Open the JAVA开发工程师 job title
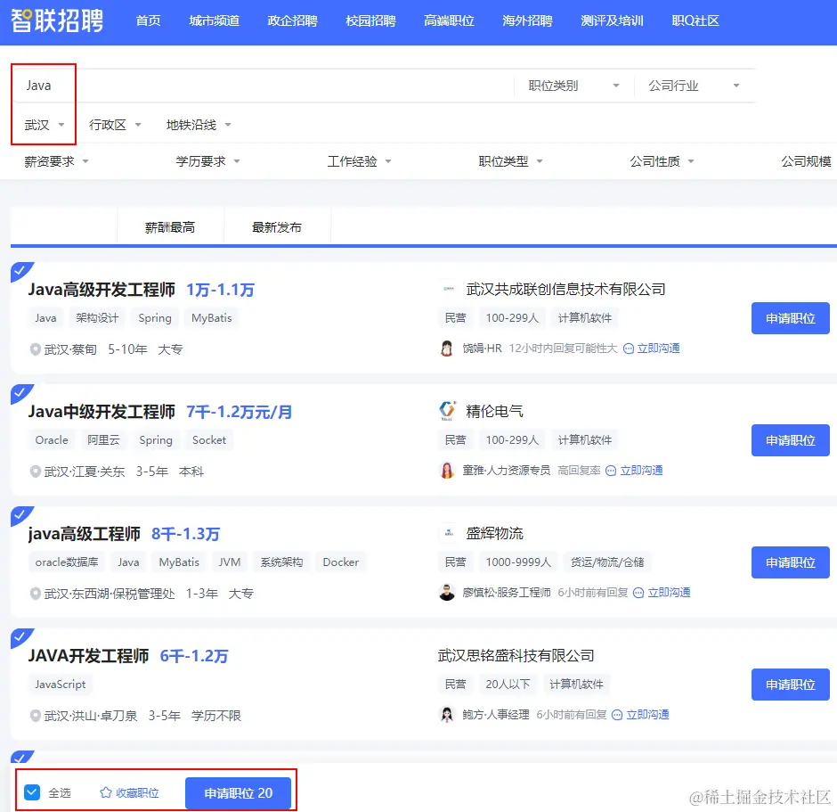Screen dimensions: 837x812 pyautogui.click(x=89, y=656)
